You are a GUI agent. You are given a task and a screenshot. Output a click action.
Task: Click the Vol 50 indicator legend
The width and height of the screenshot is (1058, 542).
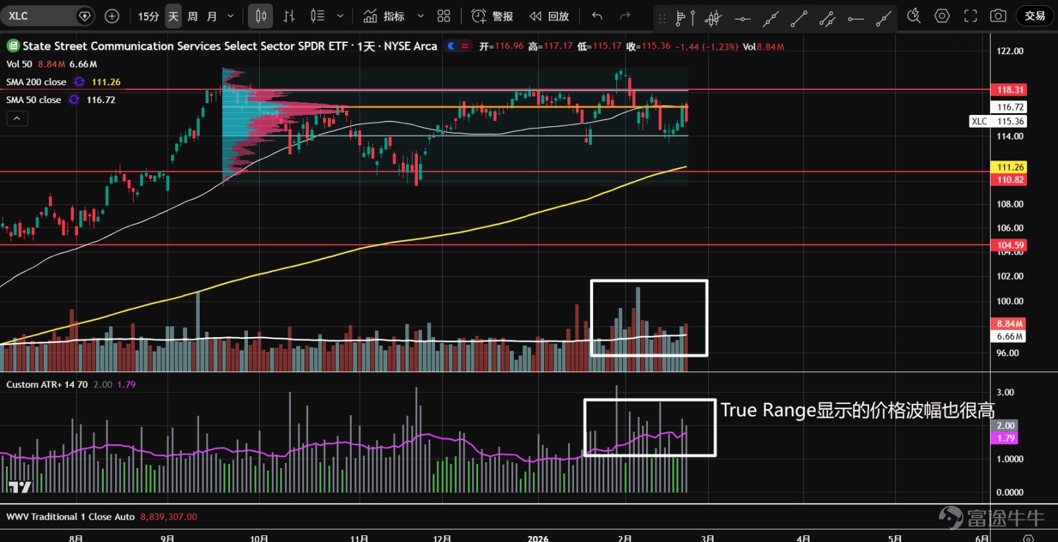[x=19, y=64]
